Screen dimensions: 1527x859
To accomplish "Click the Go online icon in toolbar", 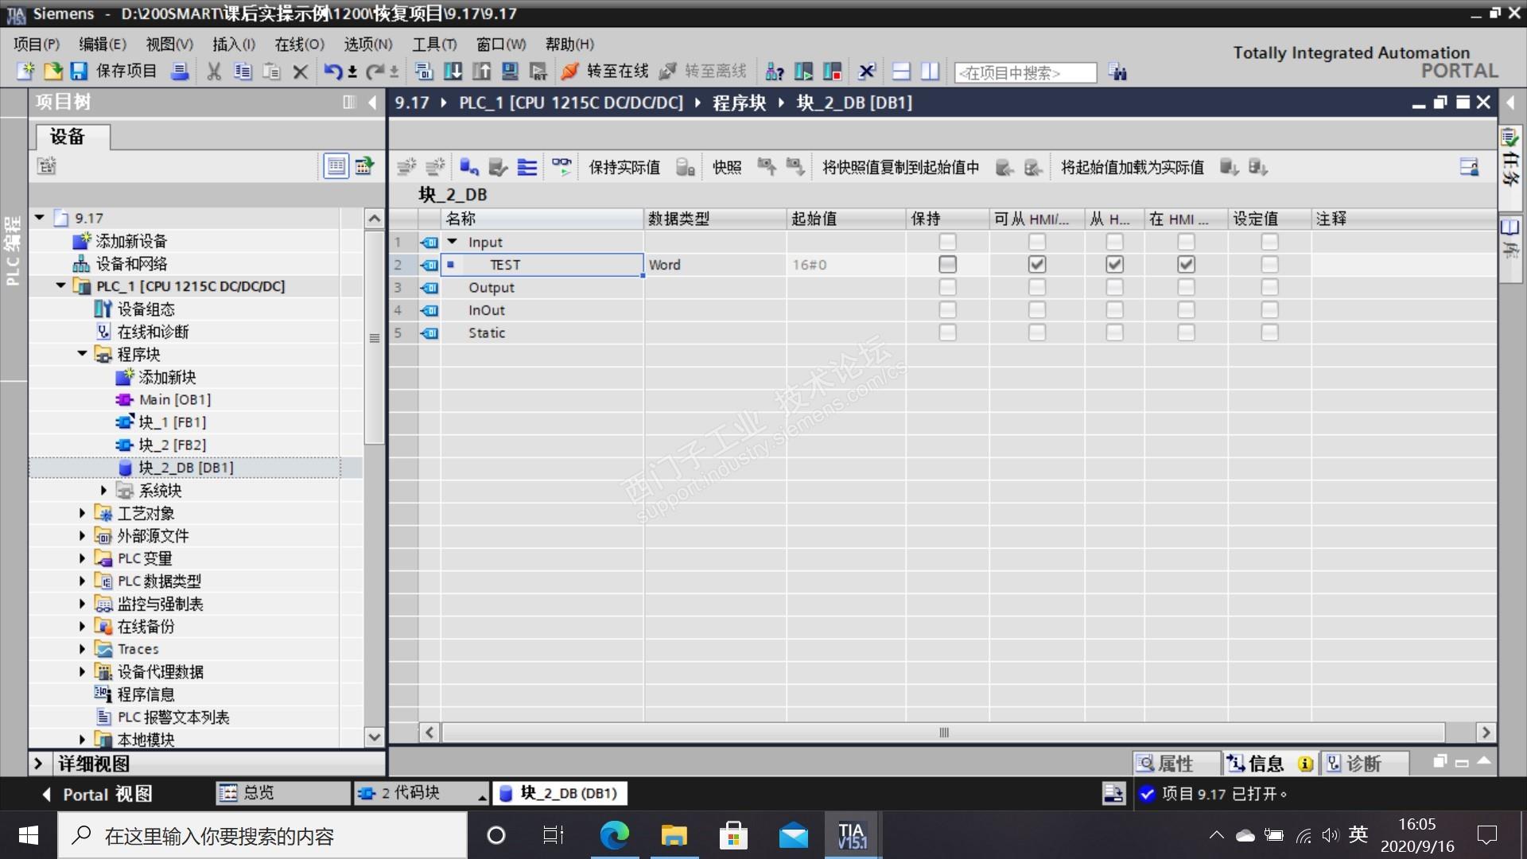I will click(569, 72).
